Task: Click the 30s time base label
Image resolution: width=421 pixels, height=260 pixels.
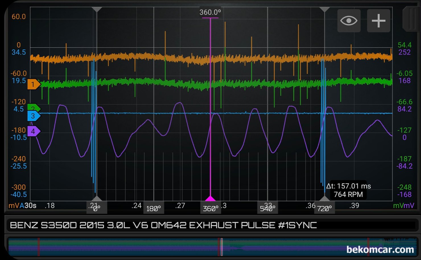Action: (x=30, y=205)
